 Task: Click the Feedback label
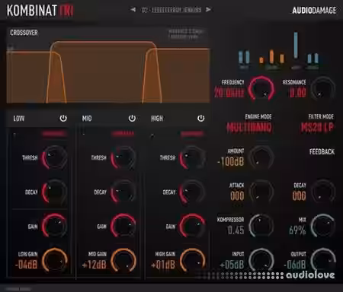(322, 152)
